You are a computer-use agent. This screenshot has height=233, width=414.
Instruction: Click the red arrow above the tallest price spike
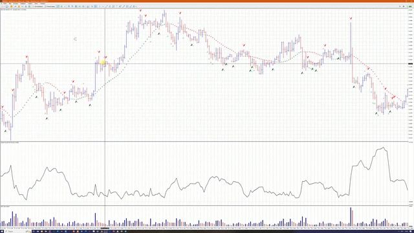(351, 19)
